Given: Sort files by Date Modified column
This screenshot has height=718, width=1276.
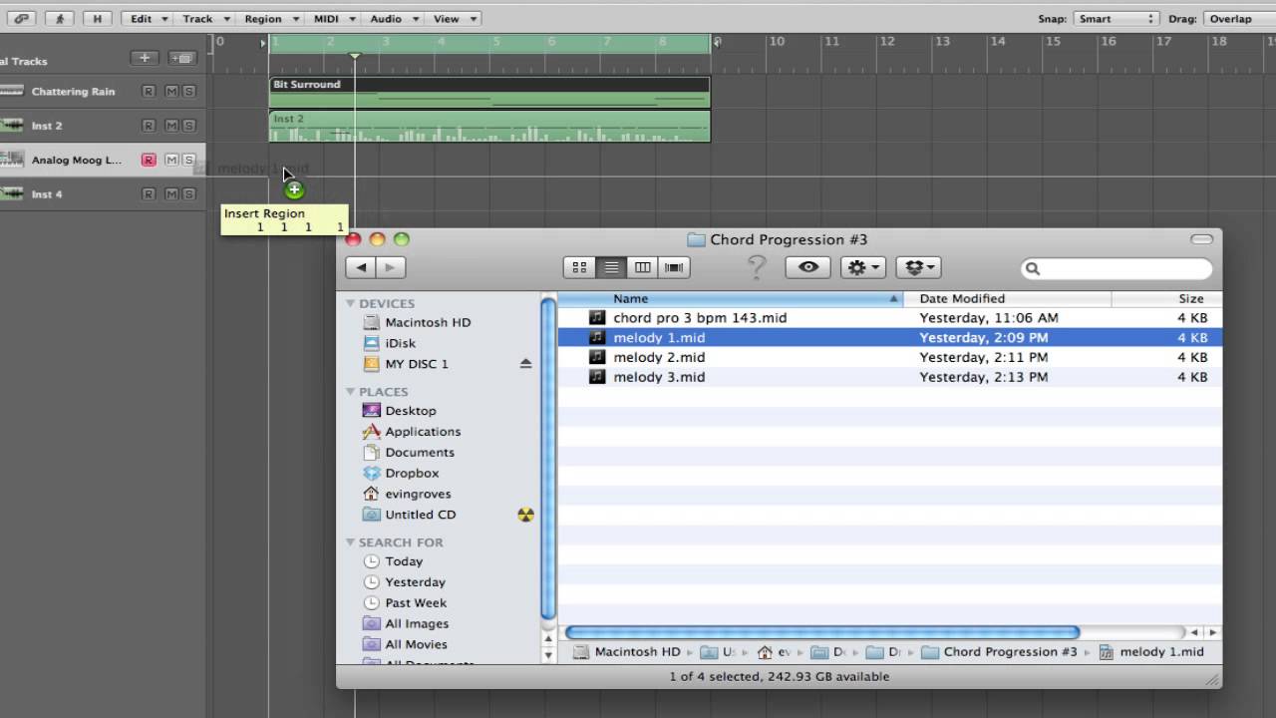Looking at the screenshot, I should pyautogui.click(x=1008, y=298).
